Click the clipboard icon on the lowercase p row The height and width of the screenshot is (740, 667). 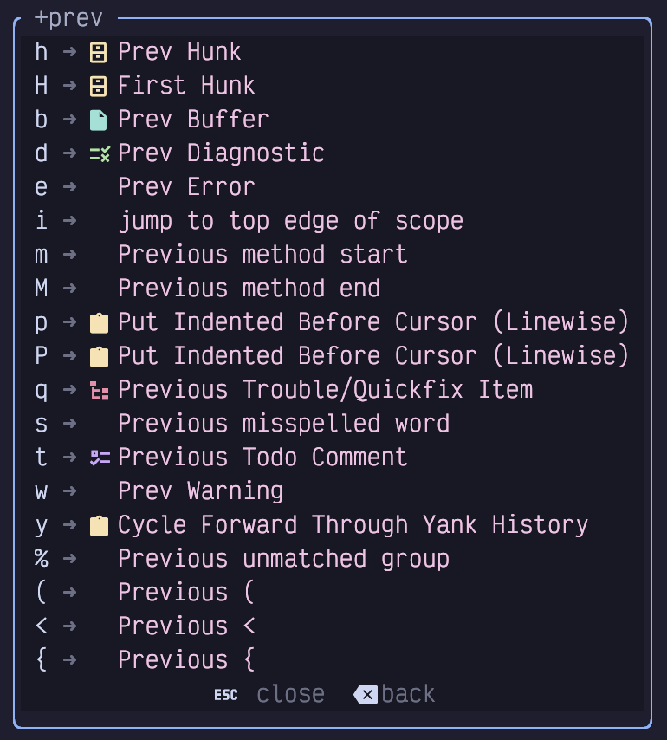click(99, 323)
